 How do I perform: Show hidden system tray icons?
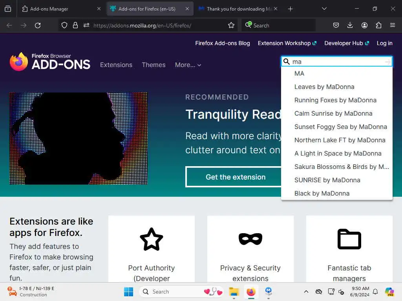(306, 292)
